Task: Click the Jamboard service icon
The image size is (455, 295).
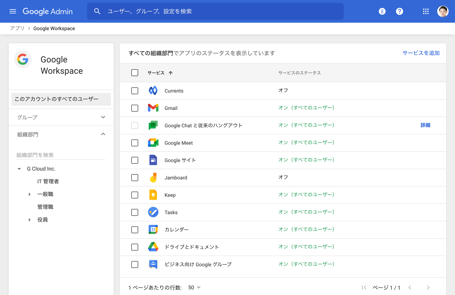Action: pyautogui.click(x=153, y=178)
